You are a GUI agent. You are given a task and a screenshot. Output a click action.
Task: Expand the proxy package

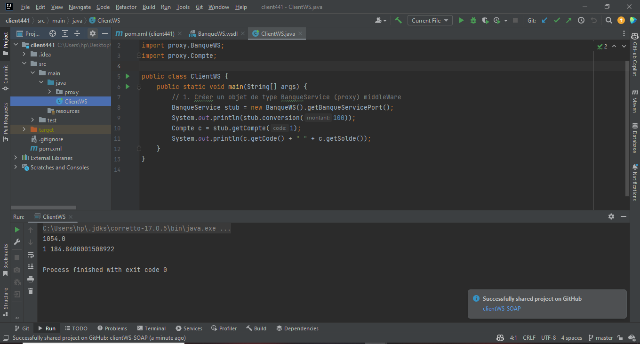click(x=49, y=92)
